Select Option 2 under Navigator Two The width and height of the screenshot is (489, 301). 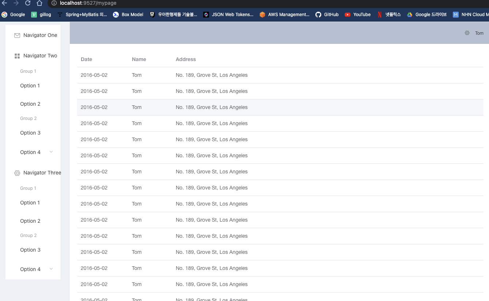click(33, 104)
